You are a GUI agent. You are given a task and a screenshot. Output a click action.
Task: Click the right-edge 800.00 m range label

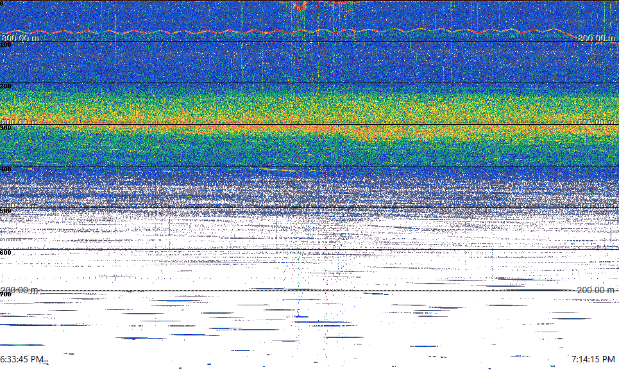pyautogui.click(x=596, y=38)
